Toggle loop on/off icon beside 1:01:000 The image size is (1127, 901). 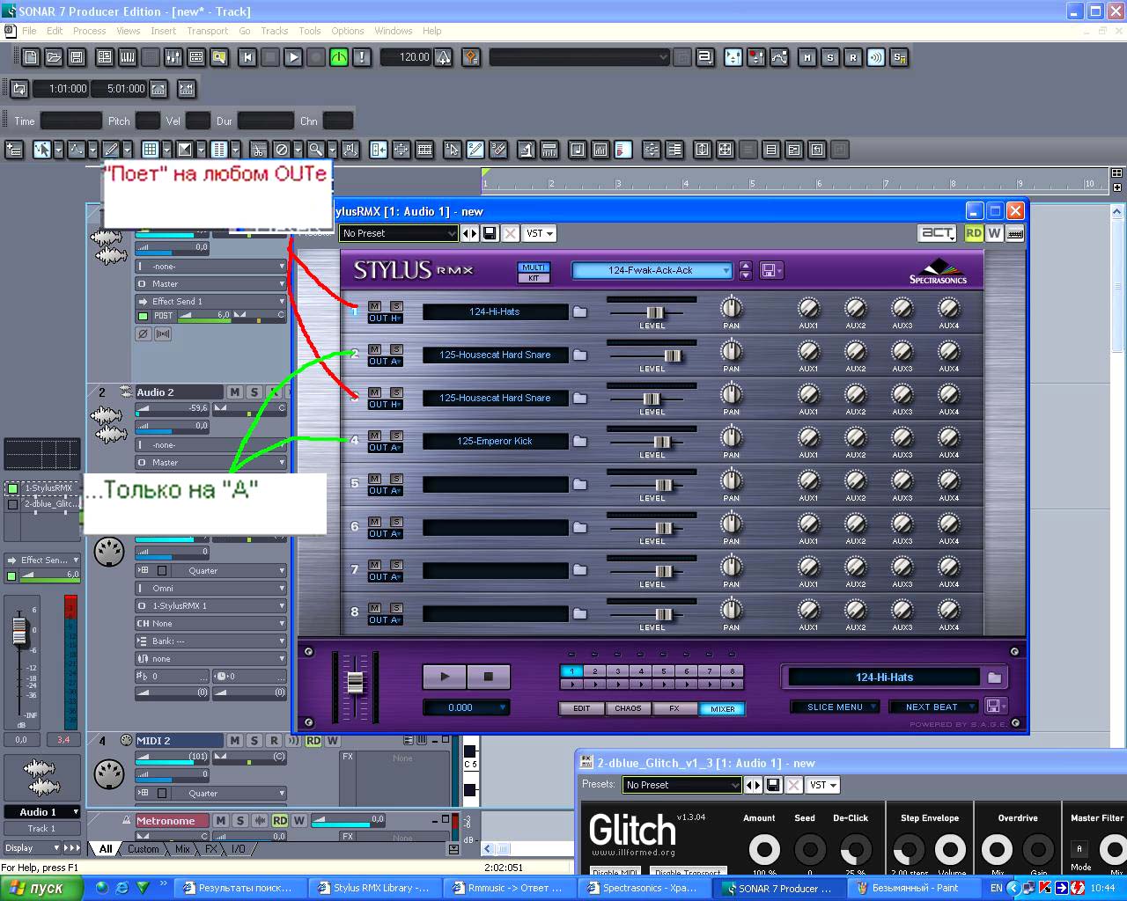point(19,89)
